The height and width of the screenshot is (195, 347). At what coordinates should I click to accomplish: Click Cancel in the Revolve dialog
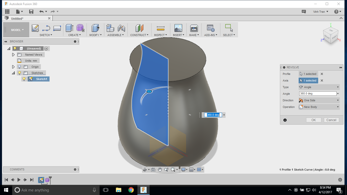(x=331, y=120)
